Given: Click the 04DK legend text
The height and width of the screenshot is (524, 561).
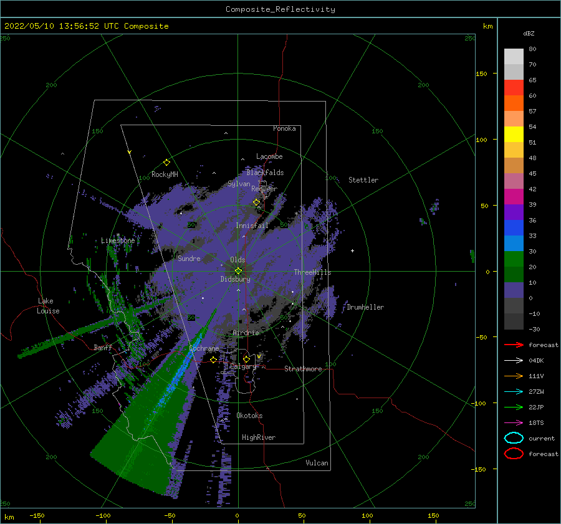Looking at the screenshot, I should pyautogui.click(x=536, y=361).
